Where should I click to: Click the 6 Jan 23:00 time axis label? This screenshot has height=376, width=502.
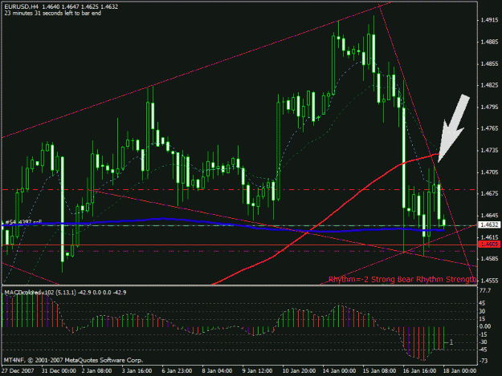coord(177,371)
